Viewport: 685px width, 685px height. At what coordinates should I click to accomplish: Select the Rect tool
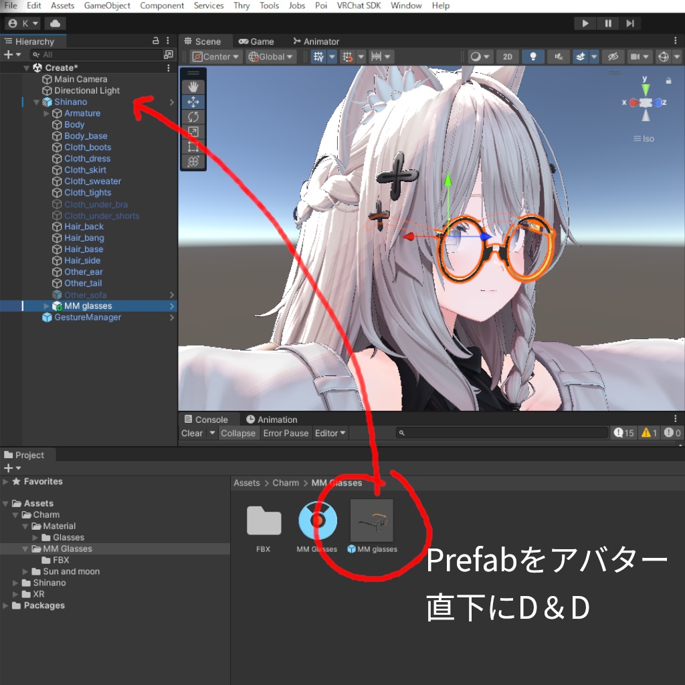pyautogui.click(x=193, y=146)
